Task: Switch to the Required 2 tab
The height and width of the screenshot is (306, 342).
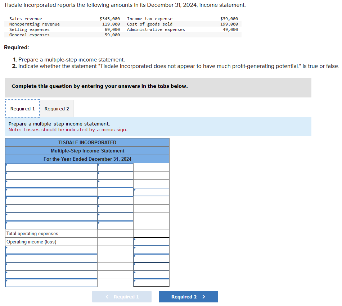Action: [57, 108]
